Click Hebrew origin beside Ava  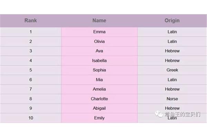pyautogui.click(x=172, y=51)
